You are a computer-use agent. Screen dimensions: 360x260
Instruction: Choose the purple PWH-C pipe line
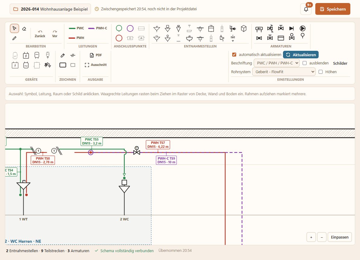pyautogui.click(x=98, y=28)
